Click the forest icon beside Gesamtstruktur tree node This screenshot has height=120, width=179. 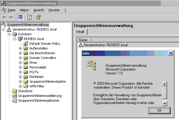click(9, 29)
